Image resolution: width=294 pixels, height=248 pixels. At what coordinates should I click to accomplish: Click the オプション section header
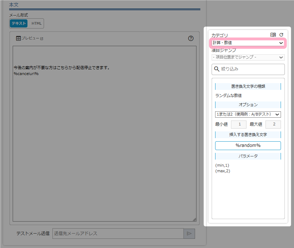(x=248, y=105)
